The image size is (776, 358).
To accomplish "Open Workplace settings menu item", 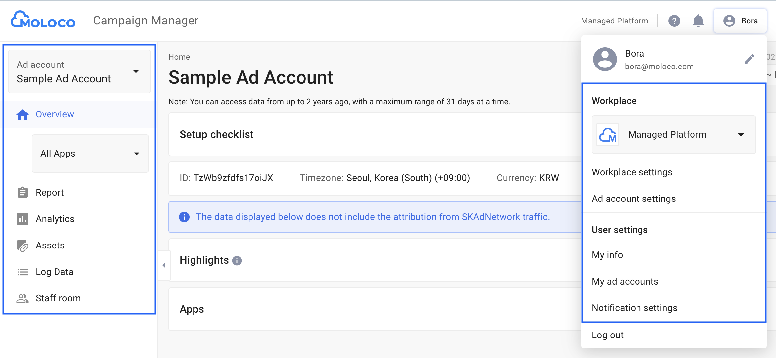I will point(632,172).
